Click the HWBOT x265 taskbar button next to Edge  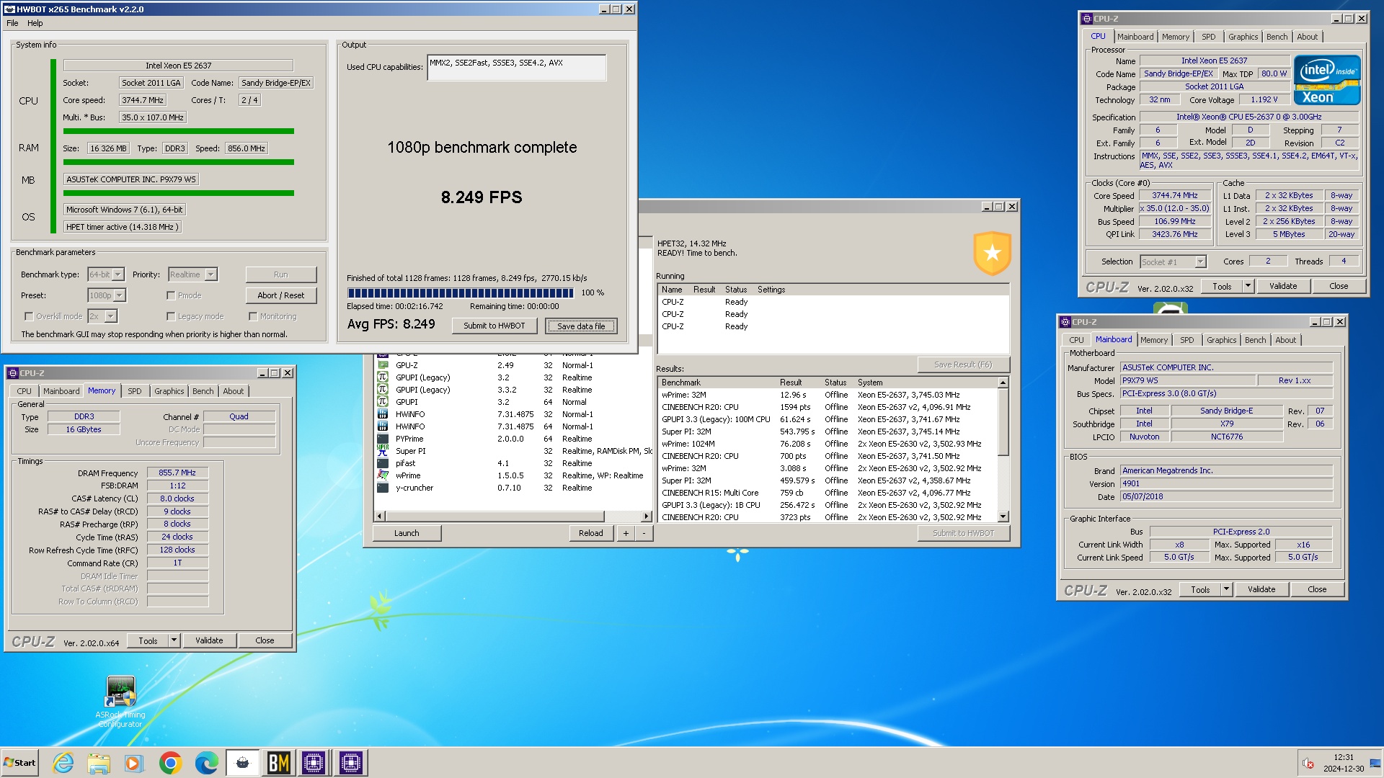(243, 763)
